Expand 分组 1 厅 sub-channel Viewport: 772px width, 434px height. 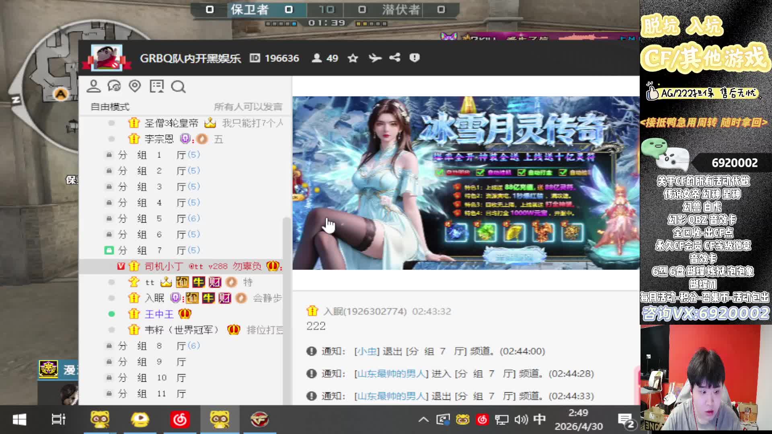(153, 155)
